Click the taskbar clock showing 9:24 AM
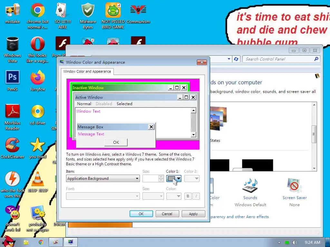Viewport: 330px width, 247px height. click(312, 242)
